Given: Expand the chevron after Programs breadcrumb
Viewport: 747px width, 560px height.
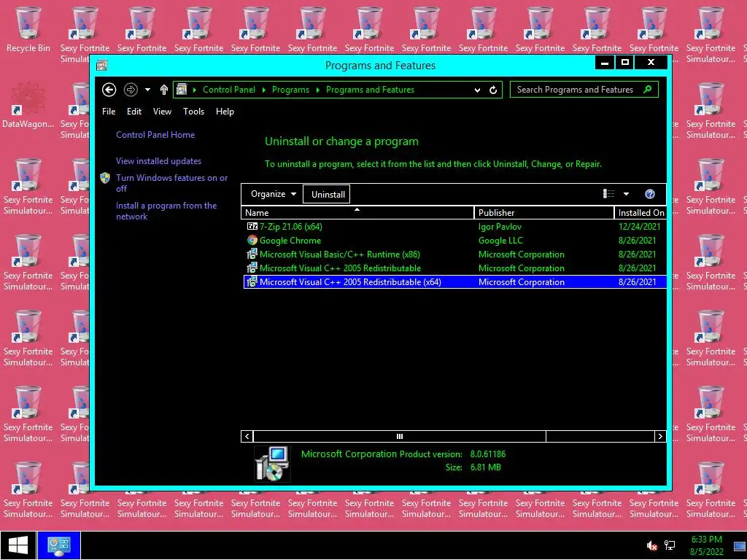Looking at the screenshot, I should 318,90.
